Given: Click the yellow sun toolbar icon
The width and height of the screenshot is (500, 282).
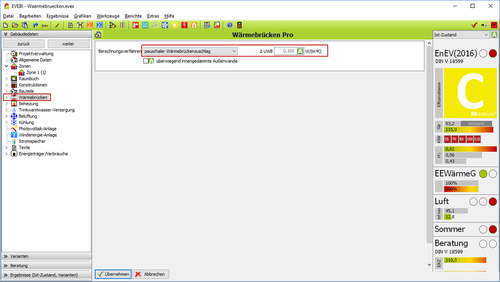Looking at the screenshot, I should [174, 25].
